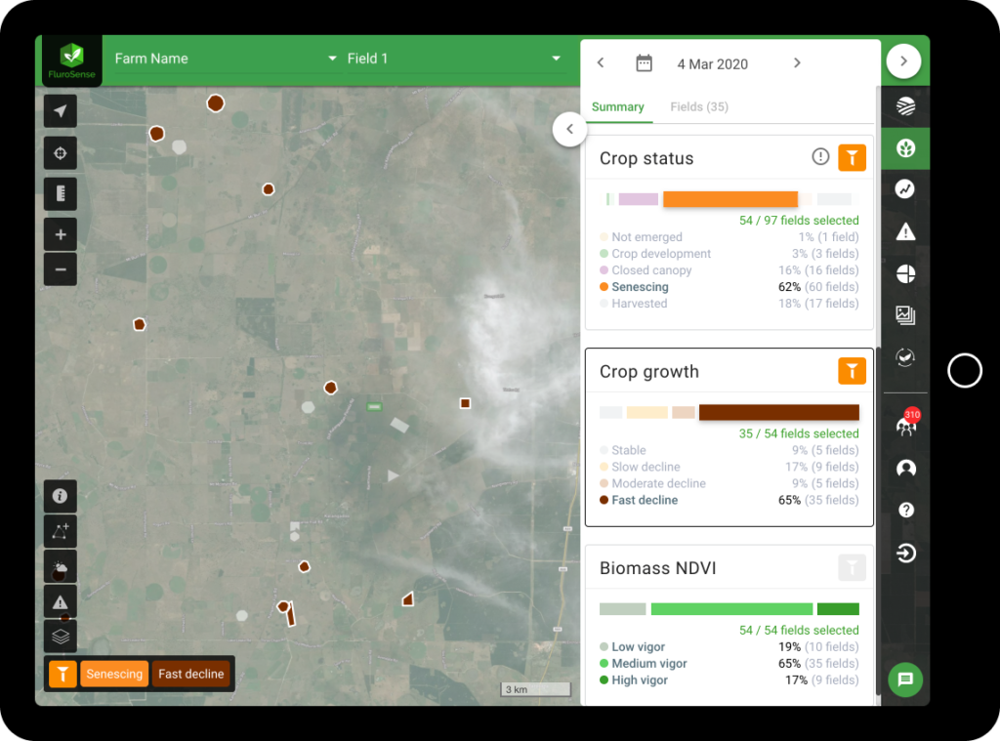
Task: Open the map warning alerts tool
Action: 61,602
